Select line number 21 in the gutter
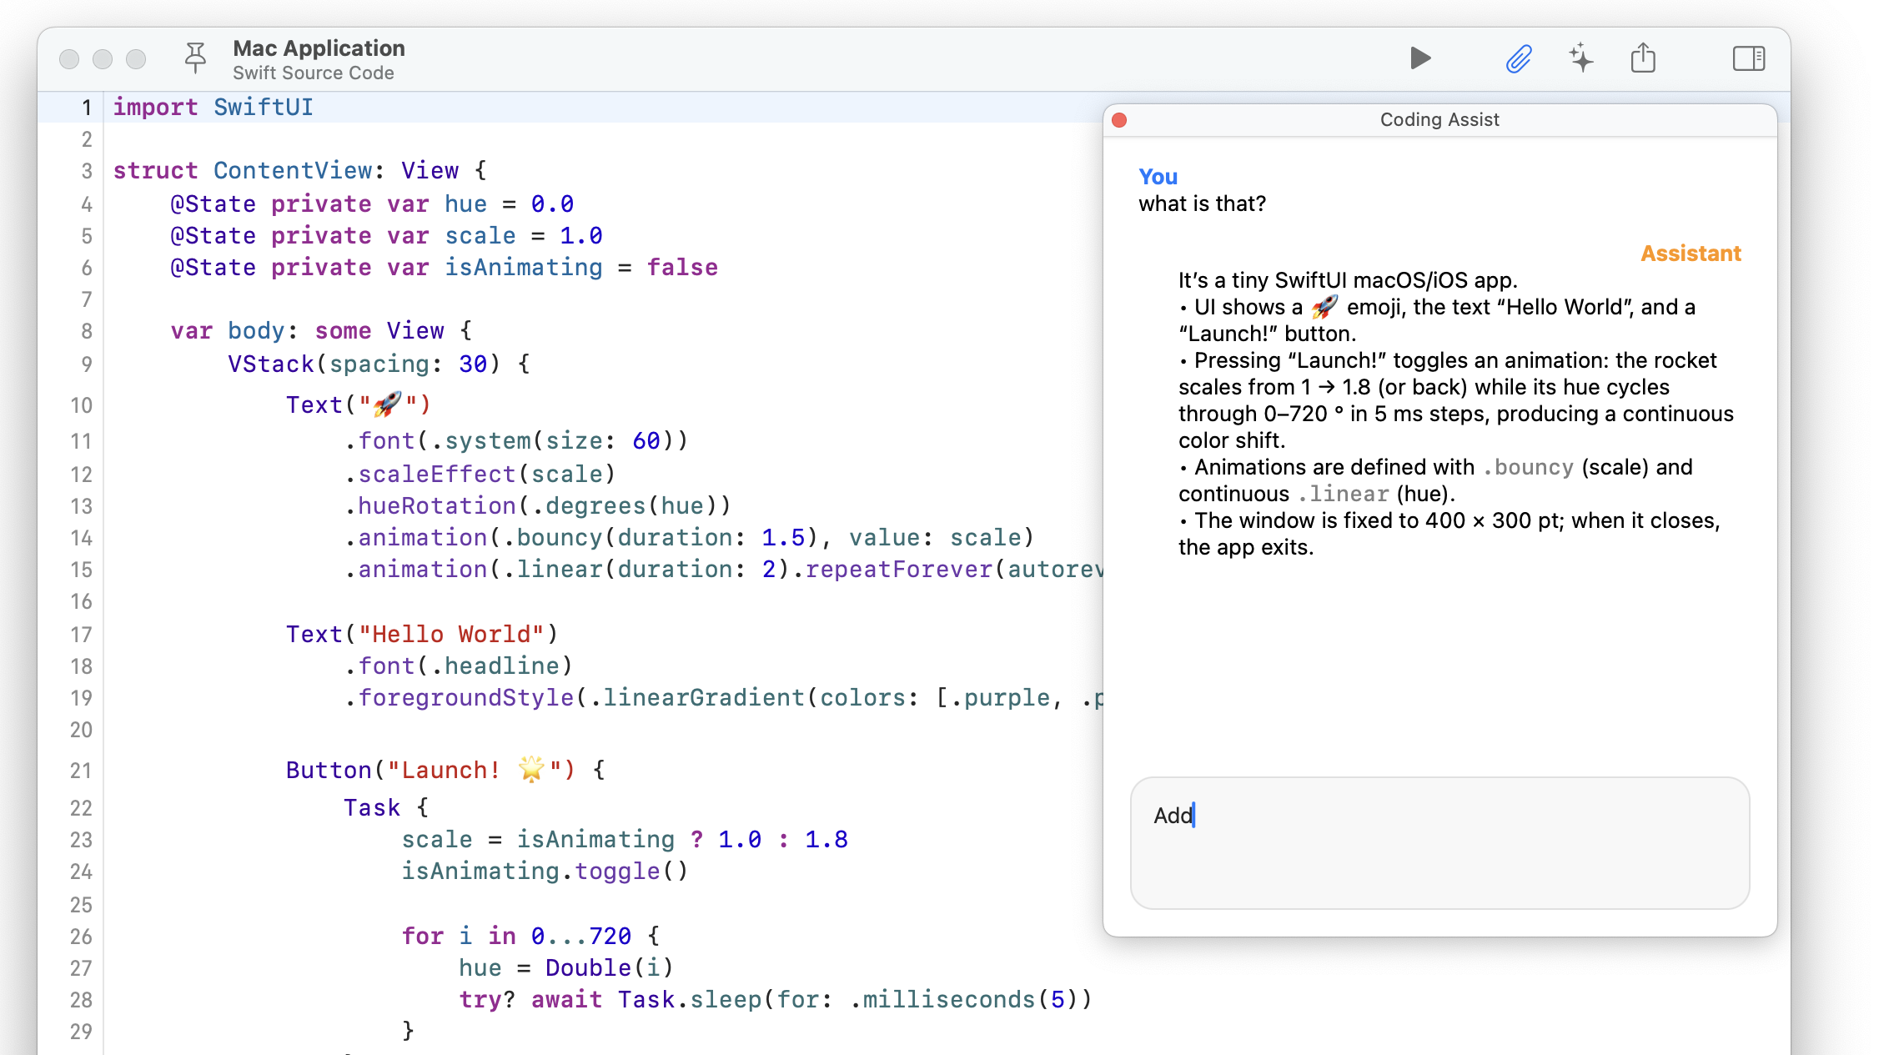This screenshot has width=1884, height=1055. [x=81, y=769]
